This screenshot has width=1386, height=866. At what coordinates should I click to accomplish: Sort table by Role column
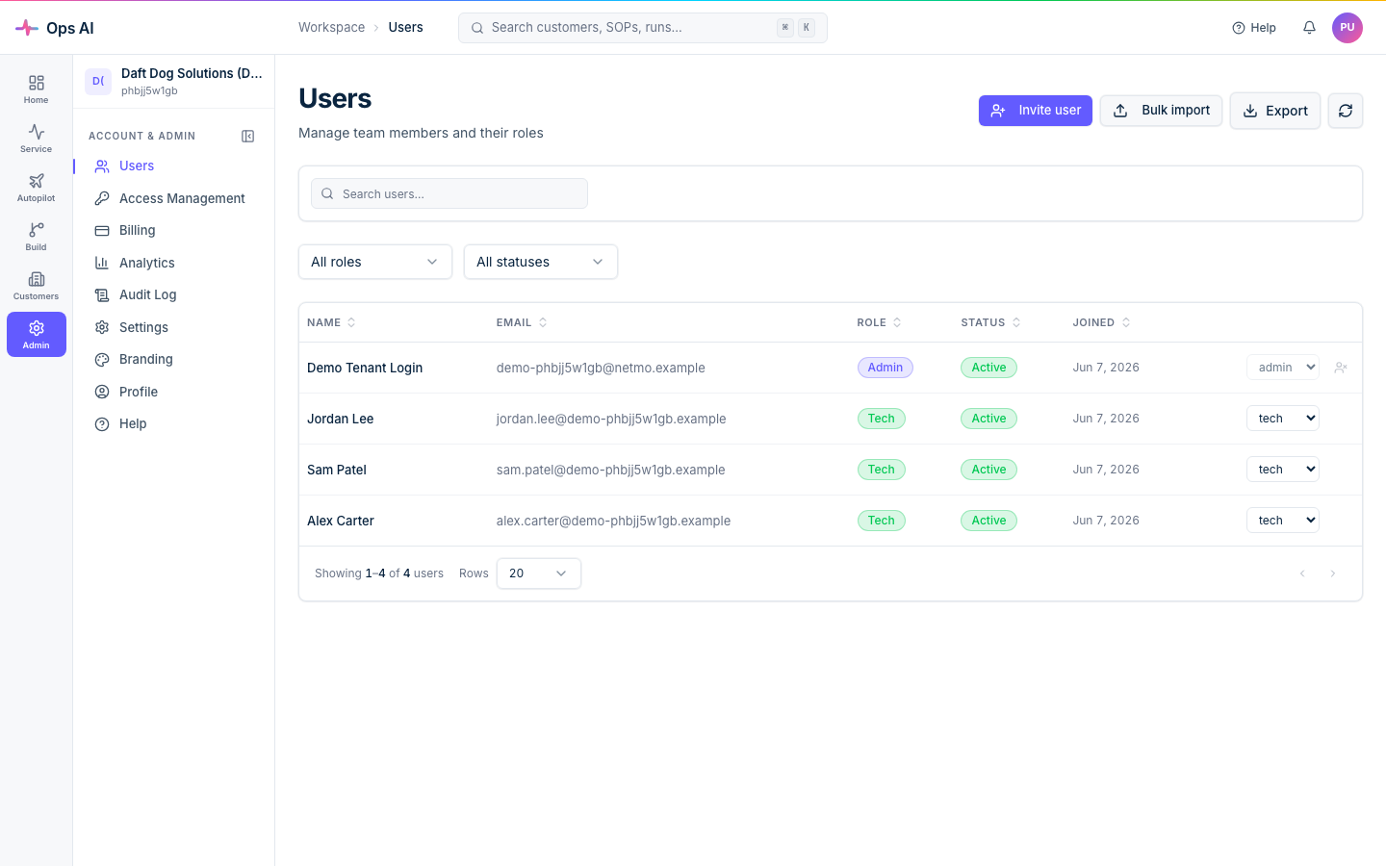pos(880,322)
